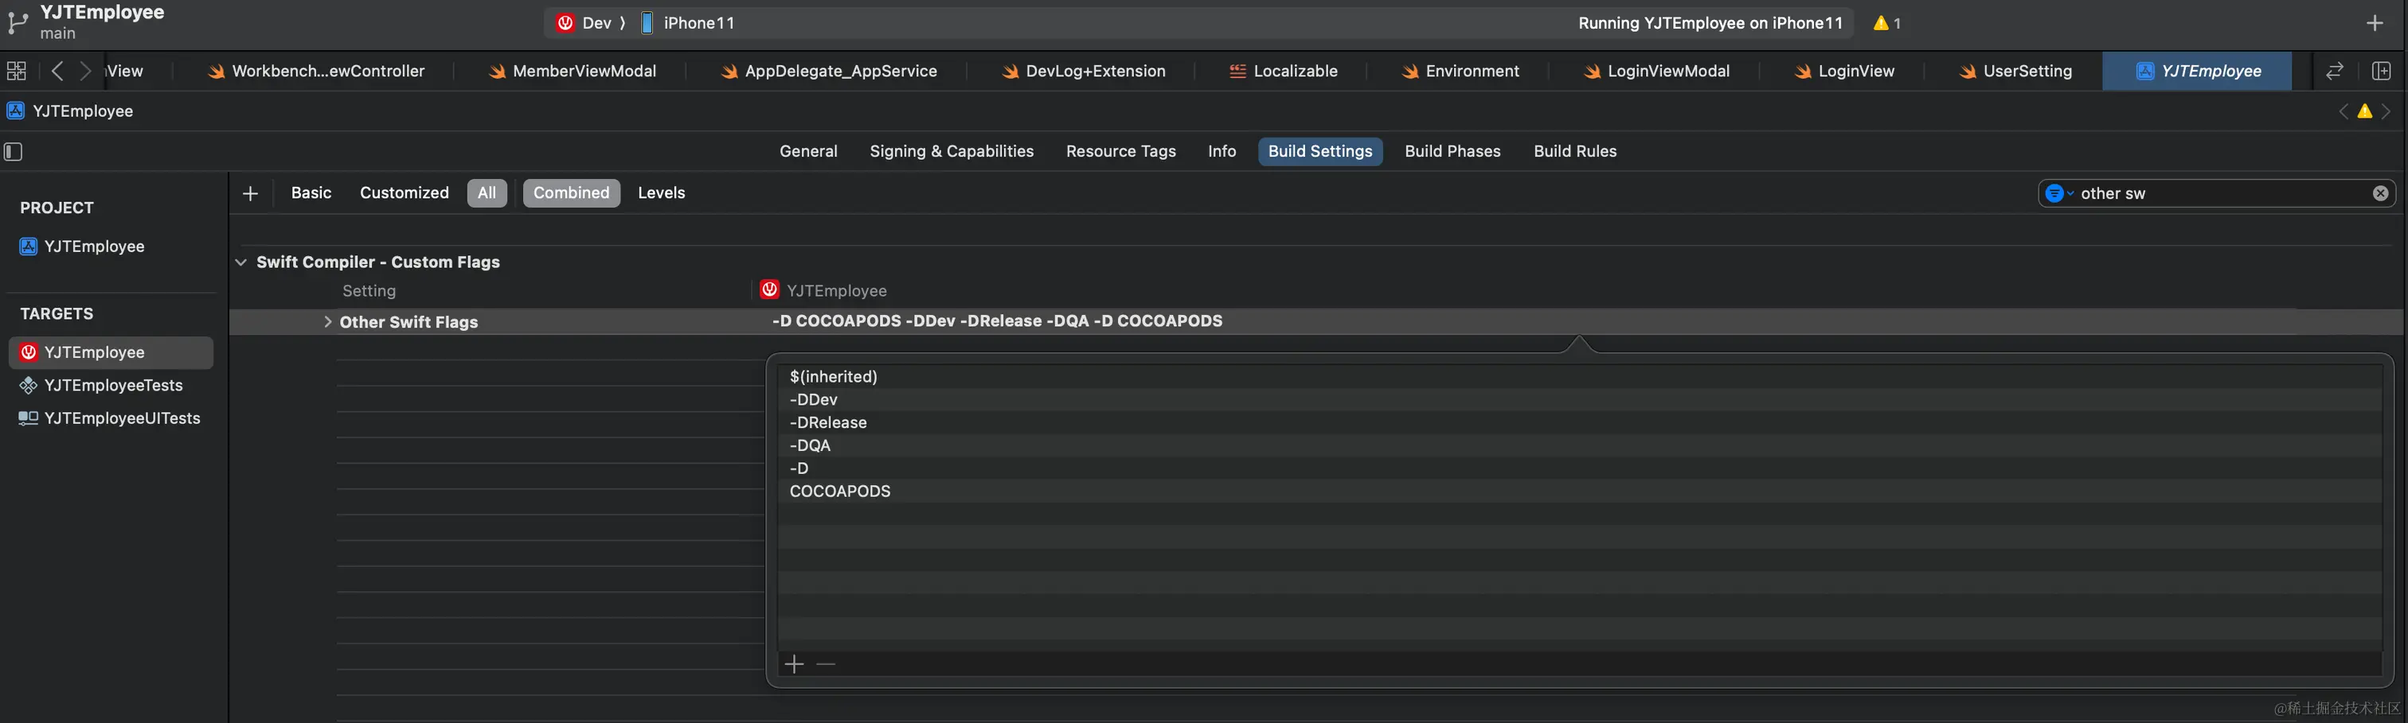2408x723 pixels.
Task: Select the YJTEmployeeTests target
Action: tap(113, 386)
